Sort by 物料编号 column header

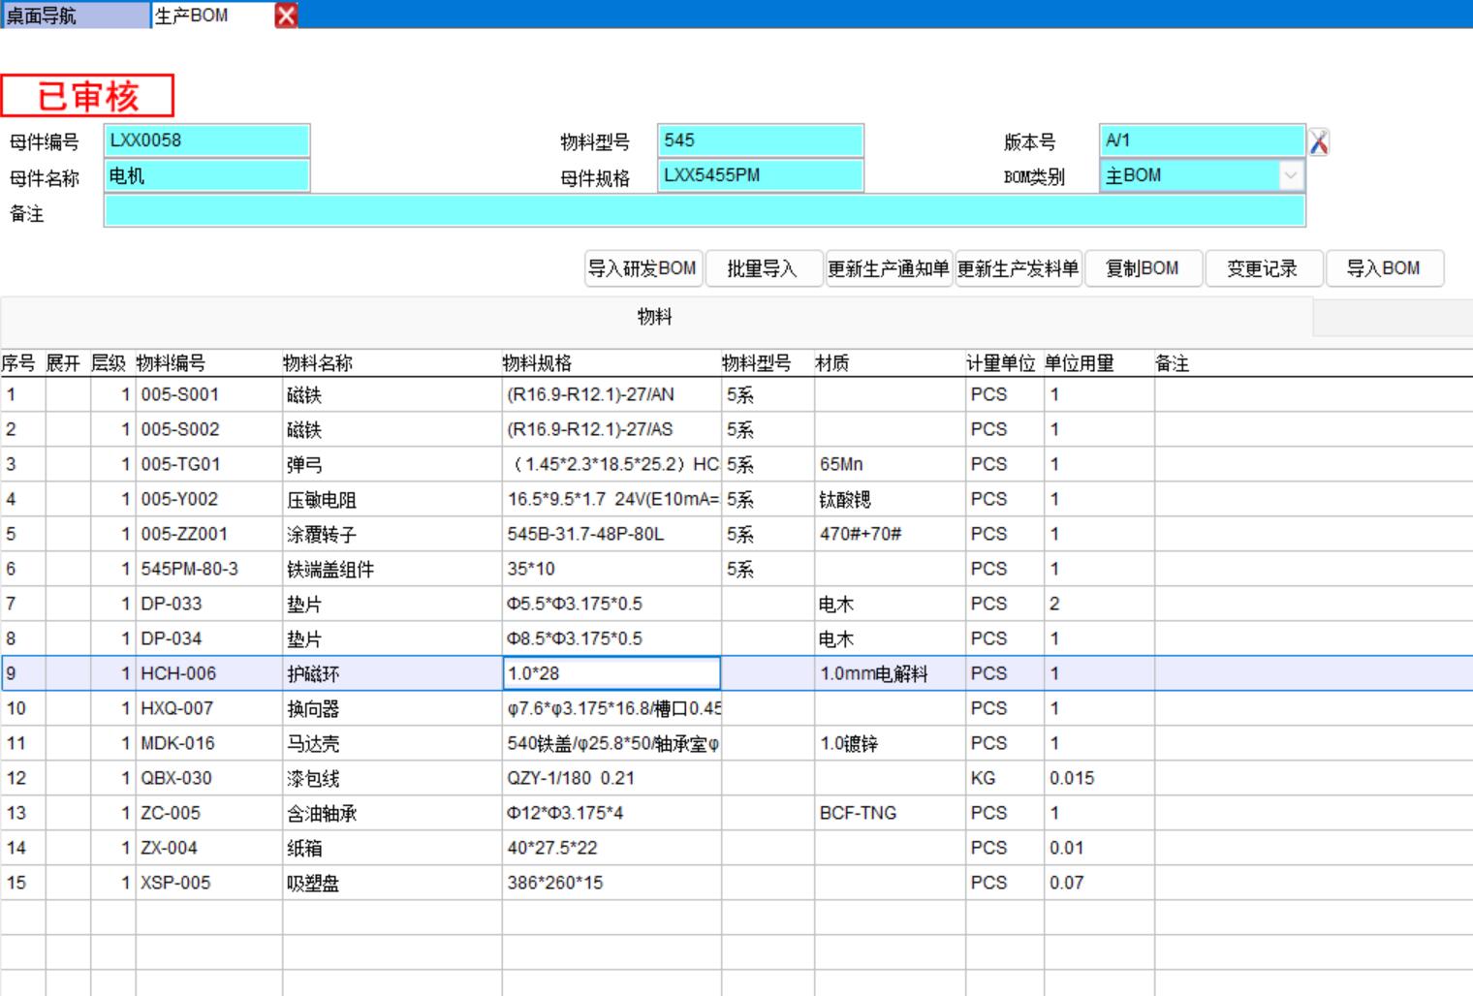(171, 363)
